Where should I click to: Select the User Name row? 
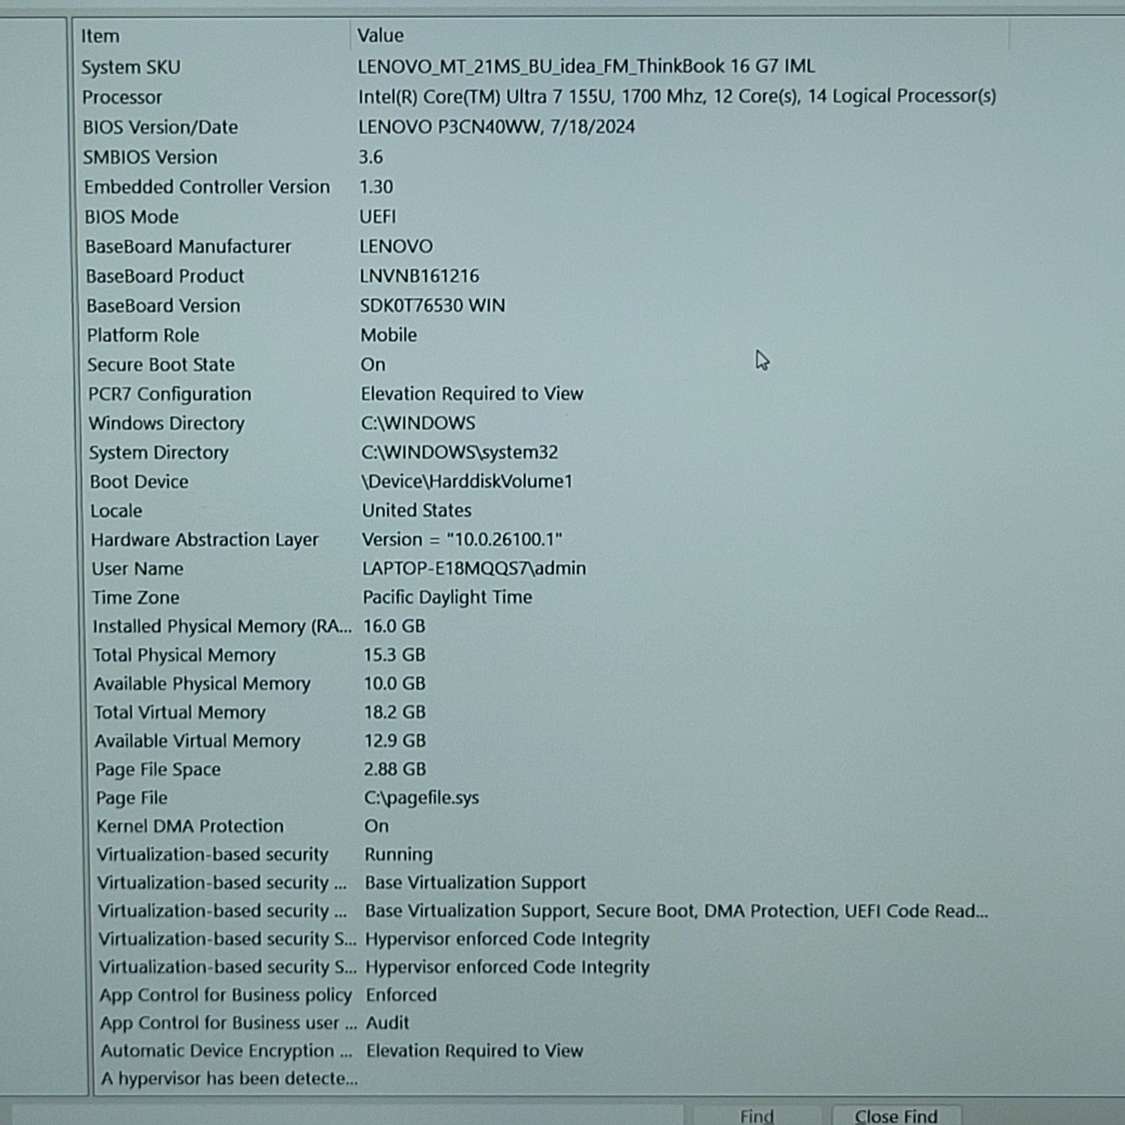click(137, 568)
